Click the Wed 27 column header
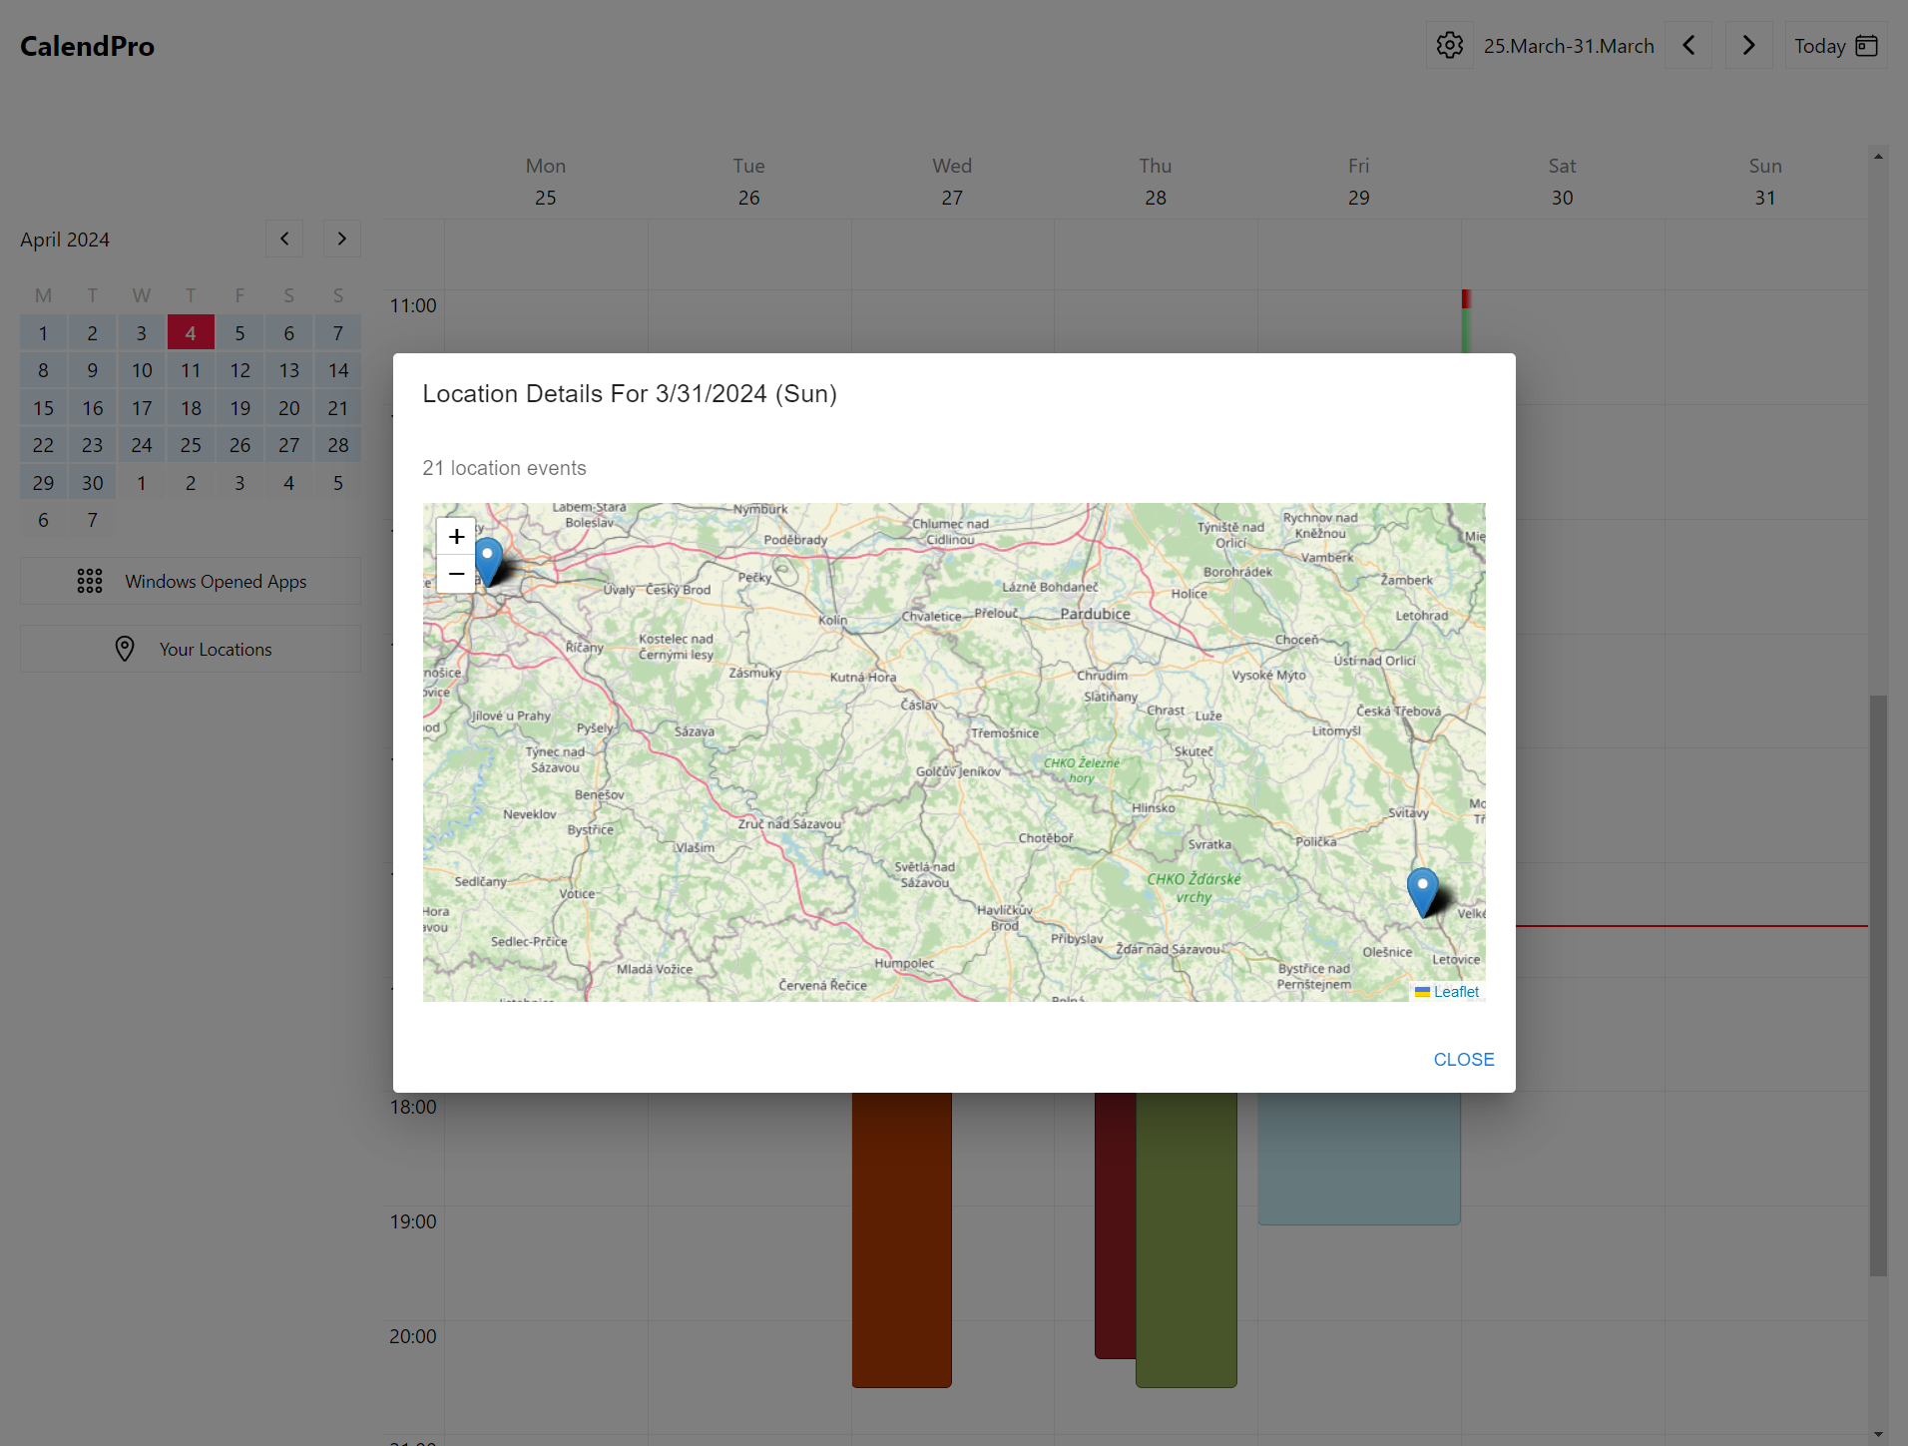 point(952,182)
